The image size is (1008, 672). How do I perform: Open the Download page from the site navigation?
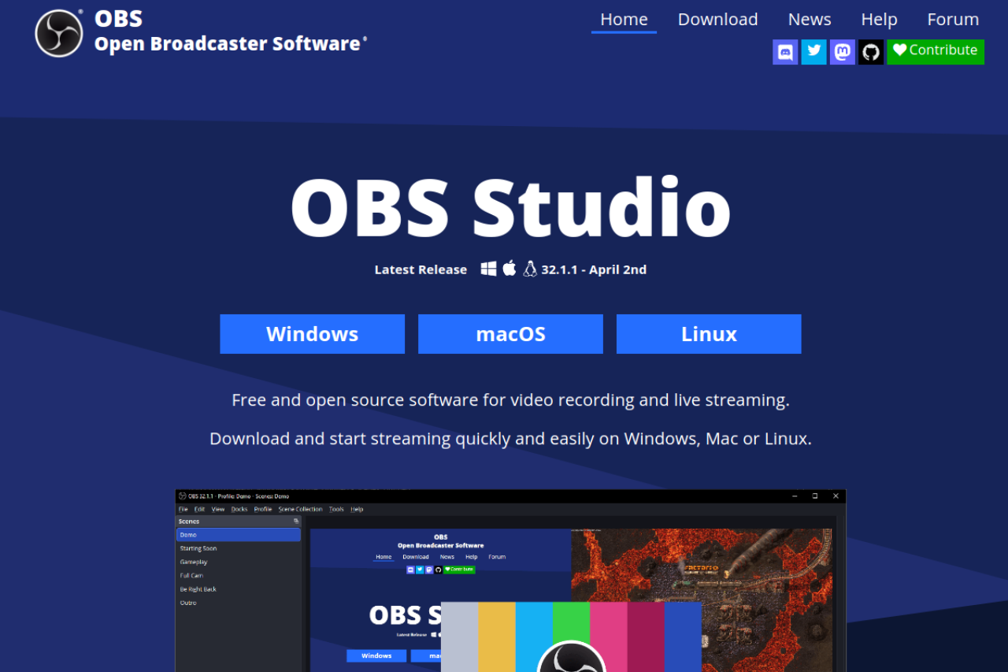718,20
